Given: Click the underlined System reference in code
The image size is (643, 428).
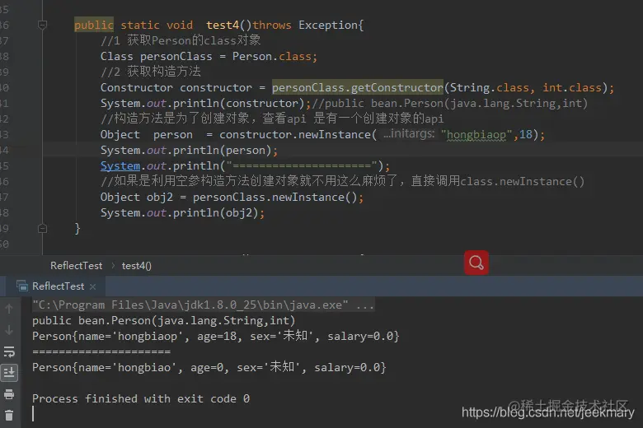Looking at the screenshot, I should [x=120, y=166].
